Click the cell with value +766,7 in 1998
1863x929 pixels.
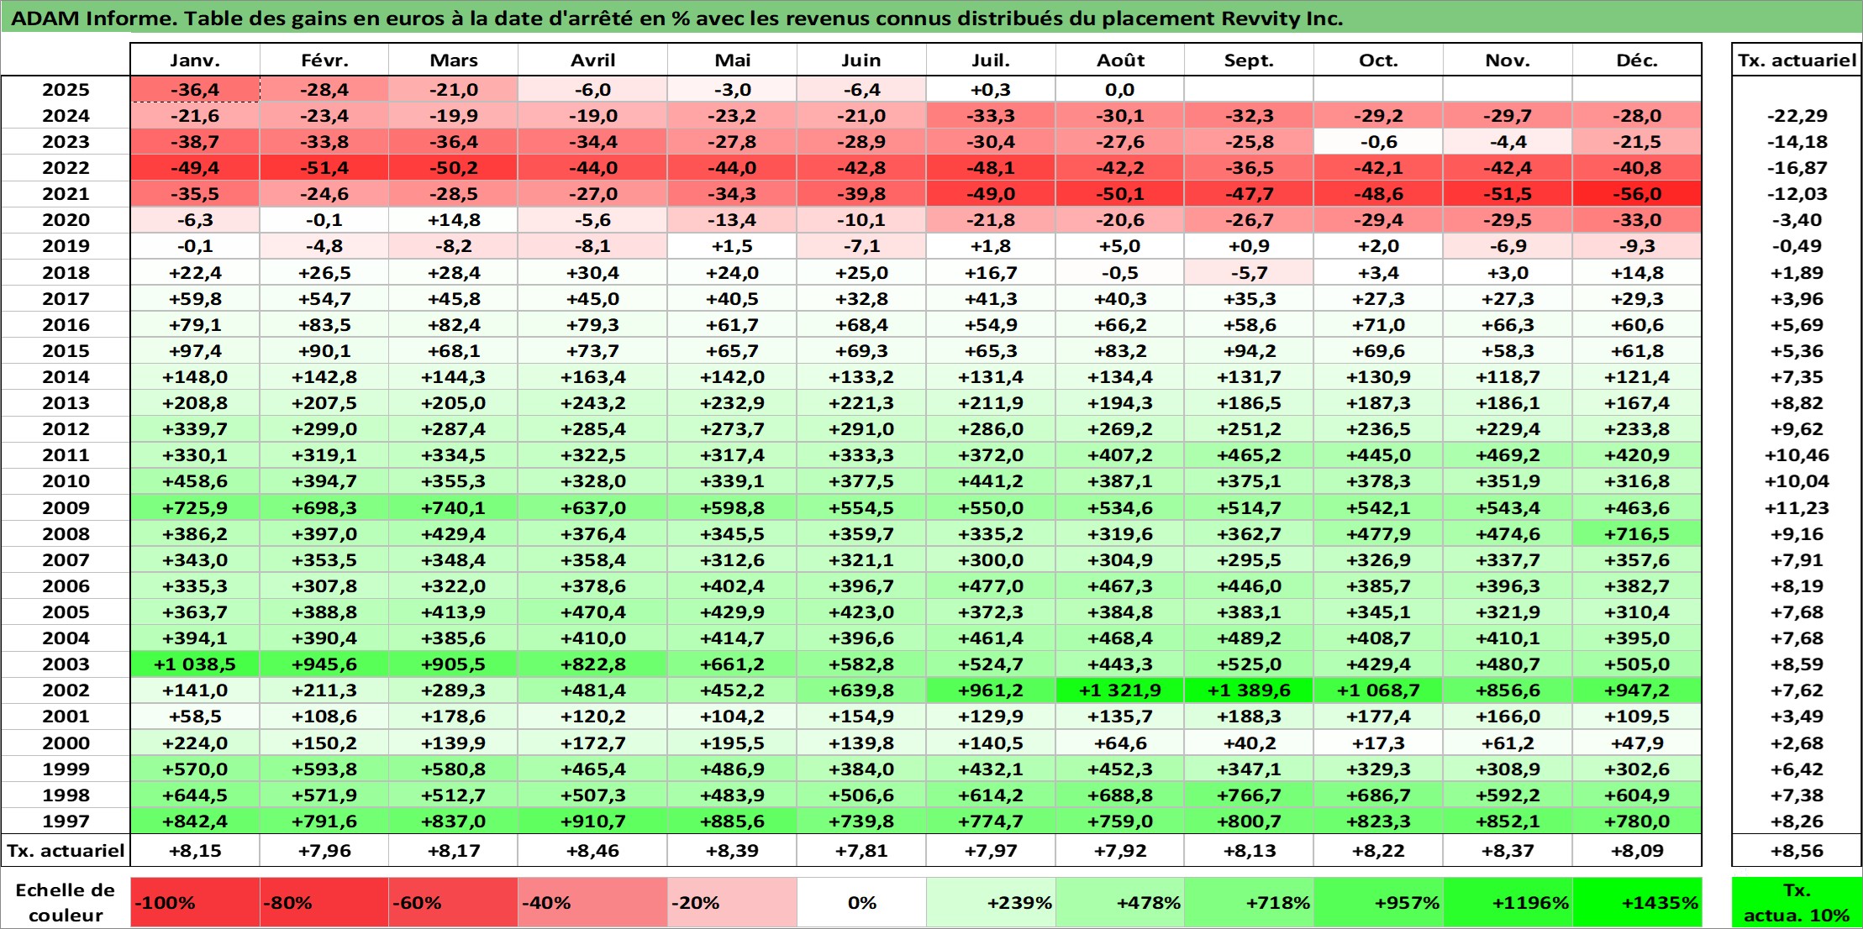(x=1249, y=795)
